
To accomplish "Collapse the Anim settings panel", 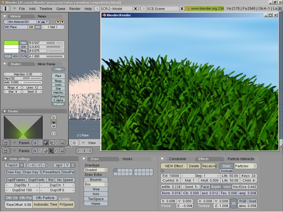I will pyautogui.click(x=5, y=159).
